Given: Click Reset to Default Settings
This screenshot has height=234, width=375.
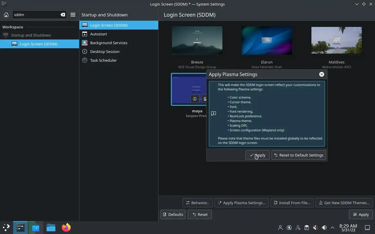Looking at the screenshot, I should (x=299, y=155).
